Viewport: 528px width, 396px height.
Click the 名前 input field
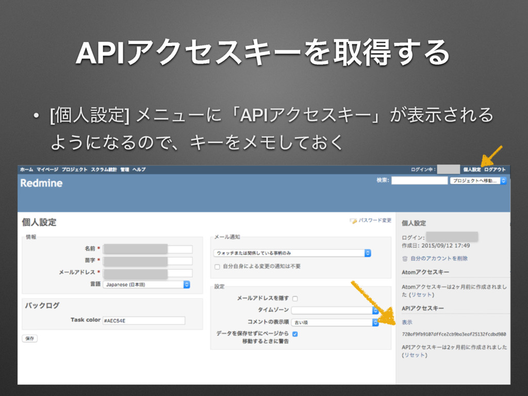(148, 249)
